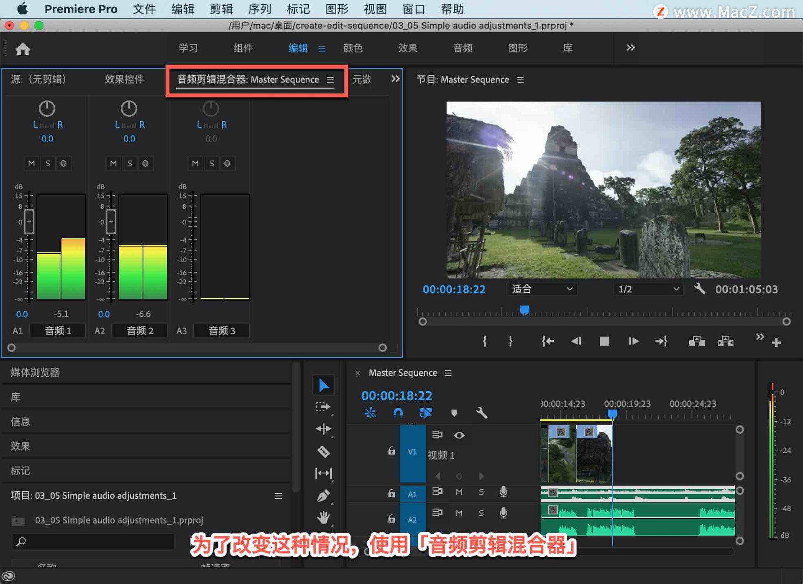
Task: Switch to the 颜色 workspace
Action: [x=353, y=48]
